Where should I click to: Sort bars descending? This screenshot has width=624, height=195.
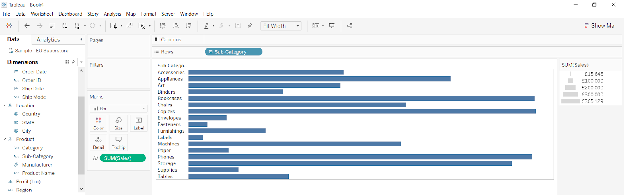point(188,26)
